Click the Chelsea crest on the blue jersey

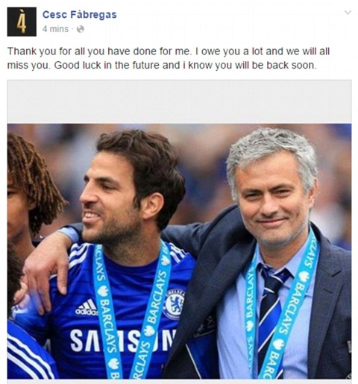coord(174,304)
